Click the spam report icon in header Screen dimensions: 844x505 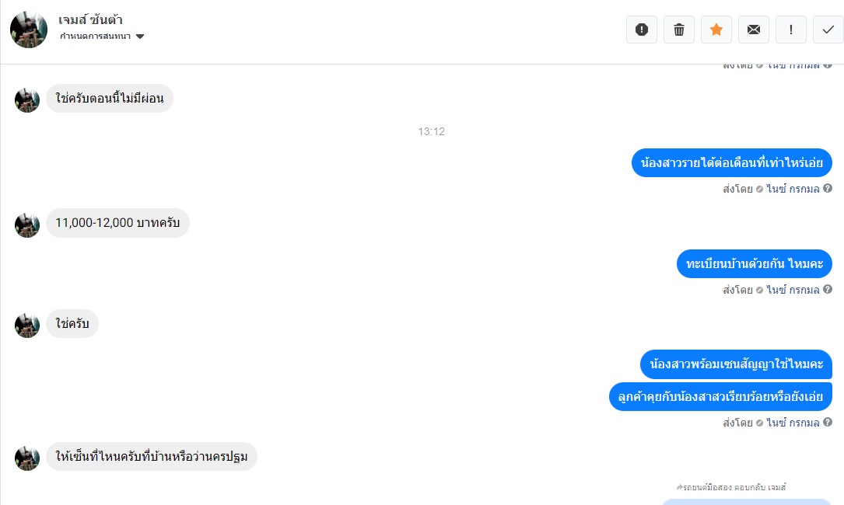(x=642, y=30)
